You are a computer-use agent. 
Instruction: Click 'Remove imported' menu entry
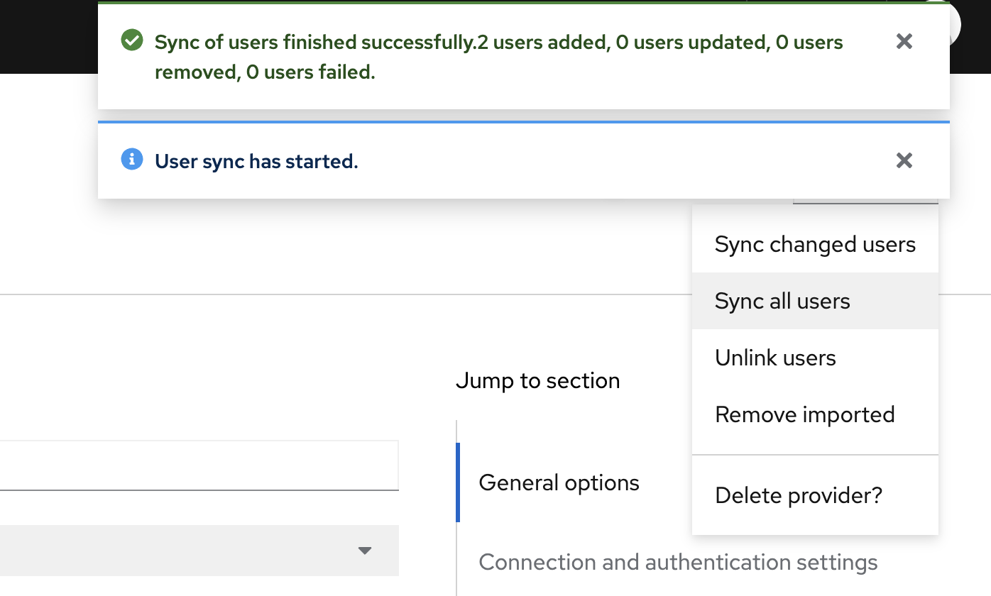point(804,414)
